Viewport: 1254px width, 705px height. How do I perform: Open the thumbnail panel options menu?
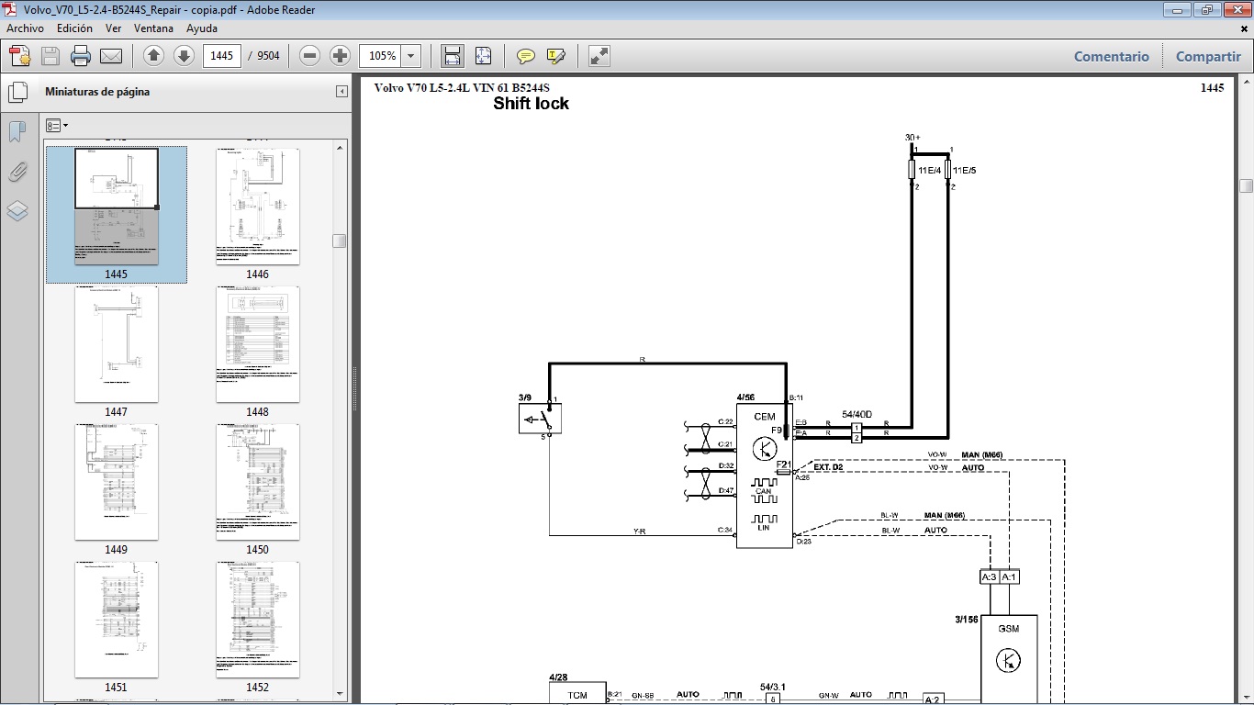tap(57, 126)
